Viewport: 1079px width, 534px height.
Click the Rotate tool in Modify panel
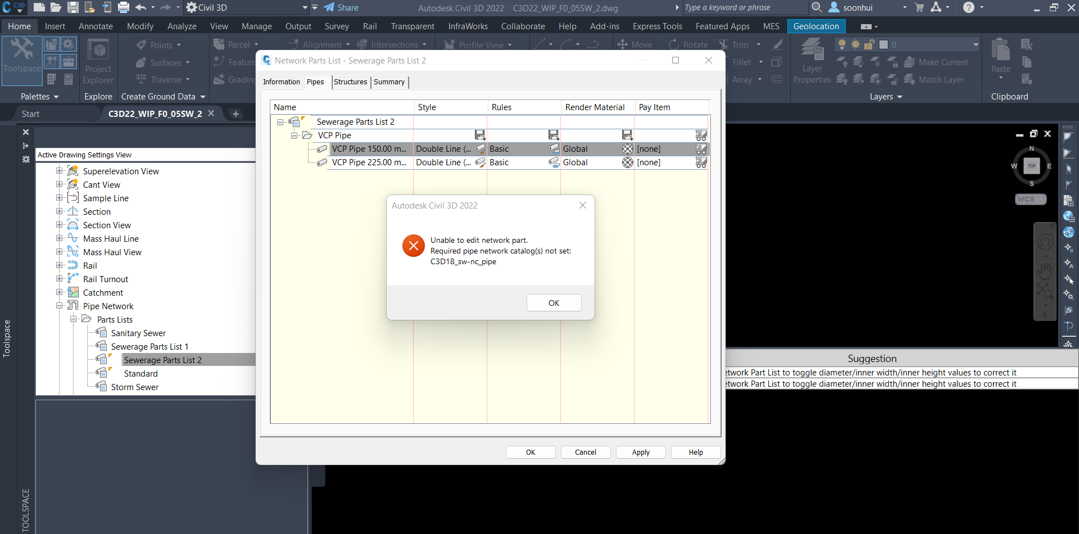(688, 44)
